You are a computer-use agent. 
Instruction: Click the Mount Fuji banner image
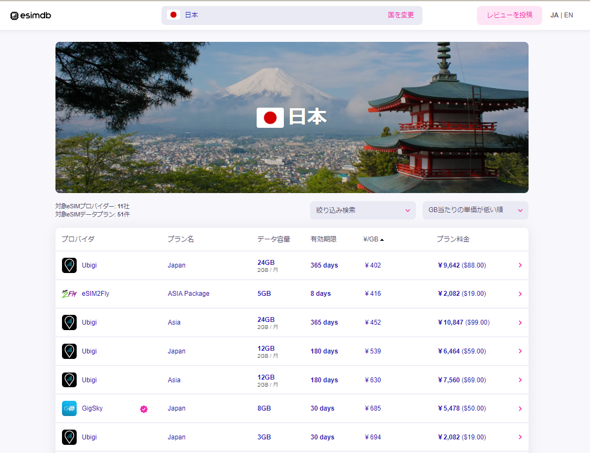[x=292, y=117]
